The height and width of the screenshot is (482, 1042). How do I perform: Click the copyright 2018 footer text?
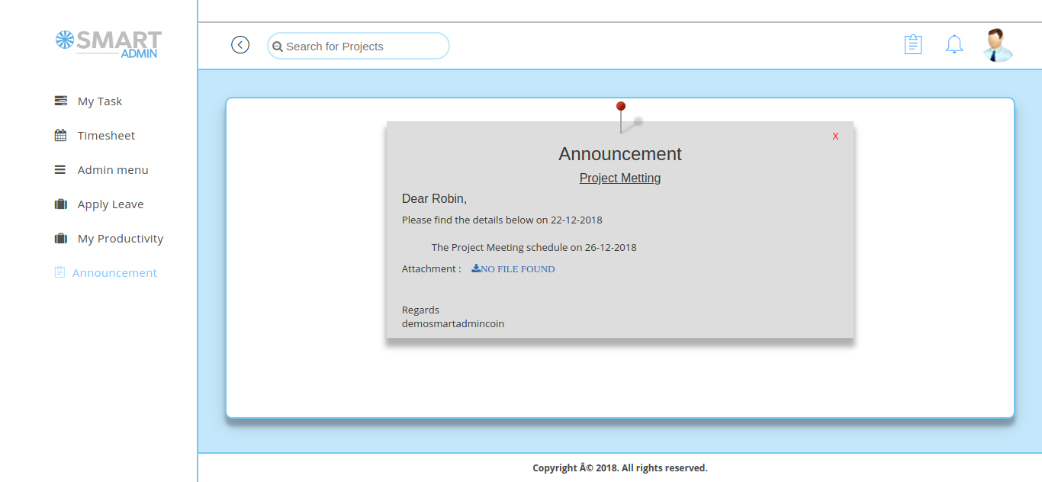pos(620,468)
